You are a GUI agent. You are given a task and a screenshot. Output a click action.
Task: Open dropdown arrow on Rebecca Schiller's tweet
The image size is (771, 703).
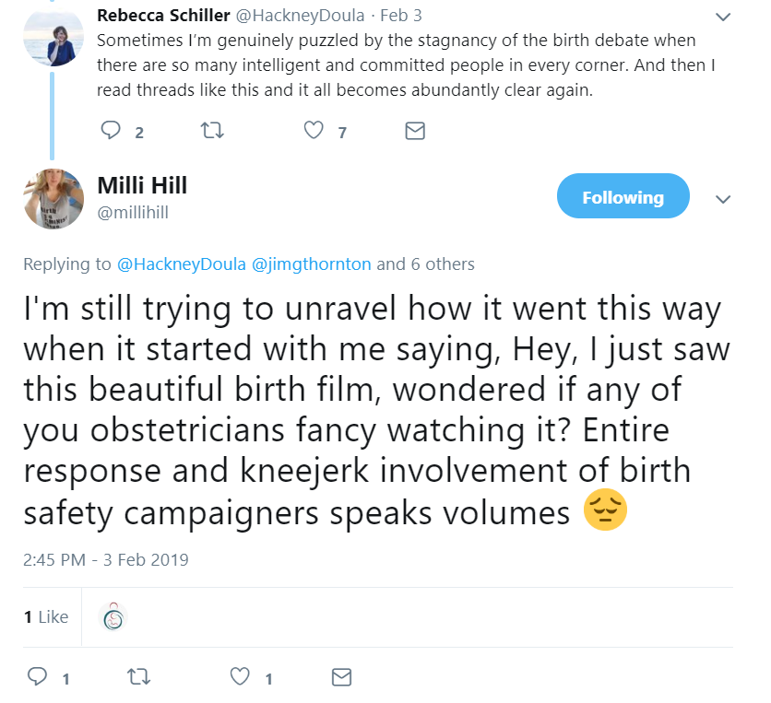tap(723, 18)
